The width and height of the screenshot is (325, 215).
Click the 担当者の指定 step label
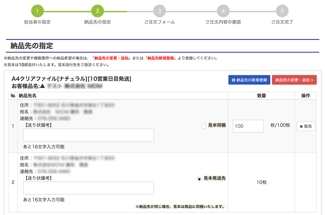click(x=37, y=22)
